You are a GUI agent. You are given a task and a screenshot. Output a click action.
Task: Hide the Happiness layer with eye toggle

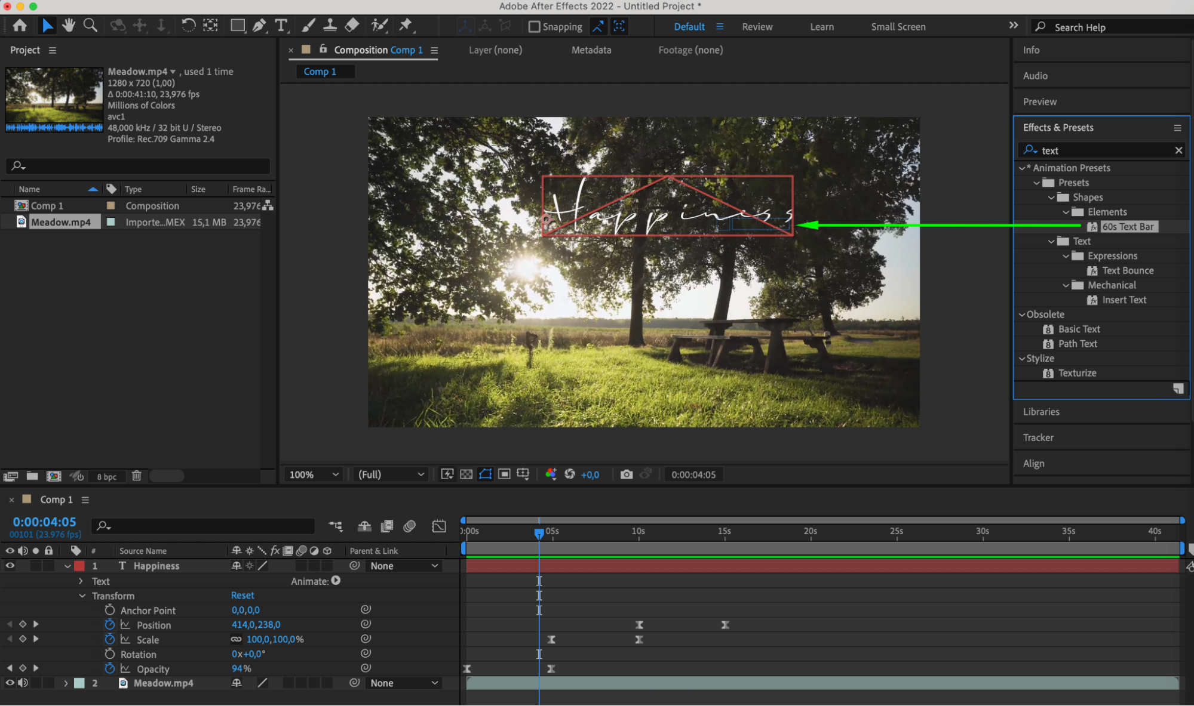pos(10,566)
